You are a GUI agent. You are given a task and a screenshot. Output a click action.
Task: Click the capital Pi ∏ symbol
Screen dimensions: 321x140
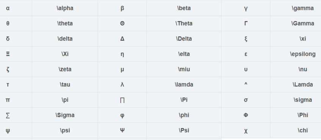[x=122, y=100]
